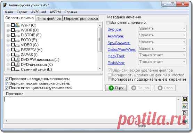The width and height of the screenshot is (193, 133).
Task: Start the scan with Пуск button
Action: [x=116, y=88]
